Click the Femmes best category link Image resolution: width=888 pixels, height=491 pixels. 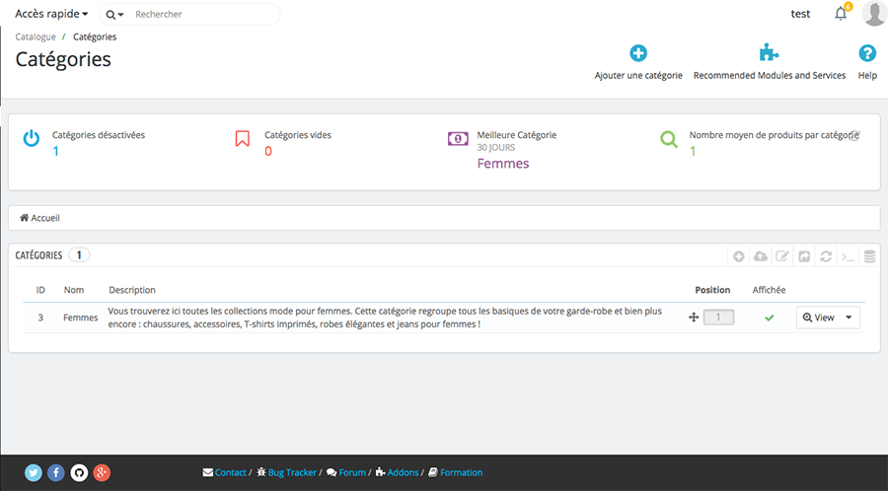503,164
